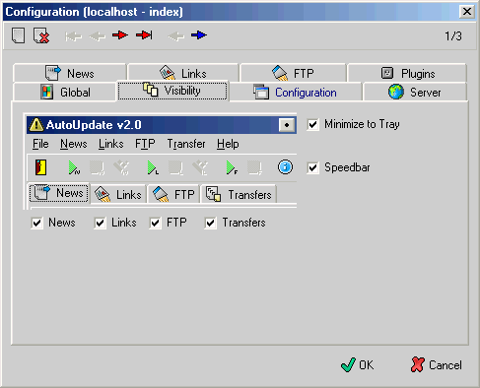Open the Plugins tab

click(407, 73)
